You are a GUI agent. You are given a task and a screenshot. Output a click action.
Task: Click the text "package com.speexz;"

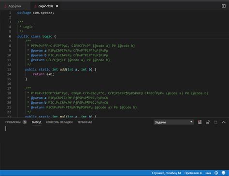click(36, 13)
